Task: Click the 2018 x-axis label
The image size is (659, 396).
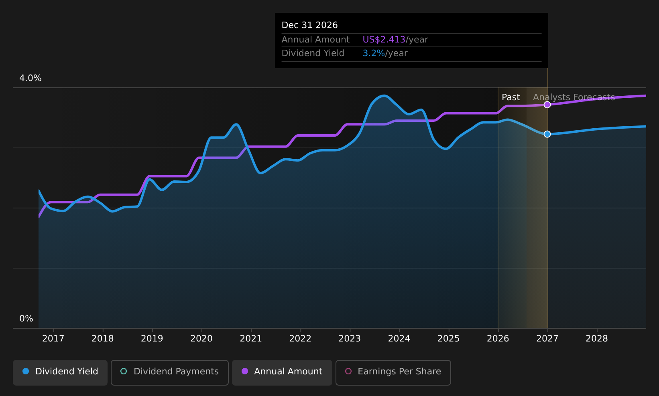Action: click(x=103, y=339)
